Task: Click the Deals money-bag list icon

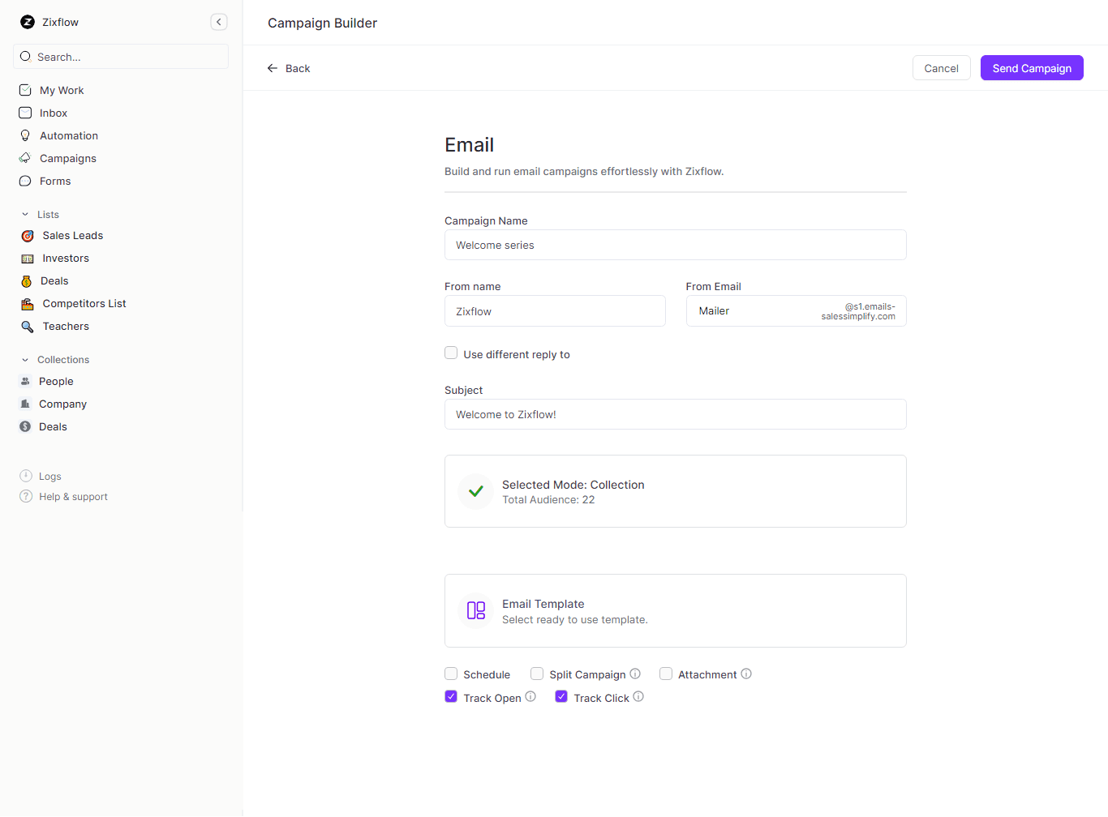Action: pos(27,280)
